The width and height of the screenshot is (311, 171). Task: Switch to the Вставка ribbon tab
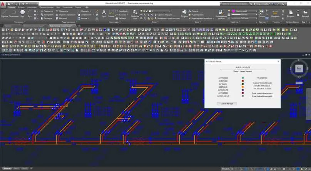[21, 7]
